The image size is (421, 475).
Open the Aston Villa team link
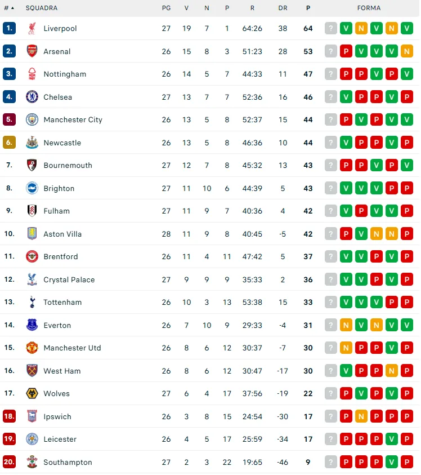pyautogui.click(x=62, y=234)
